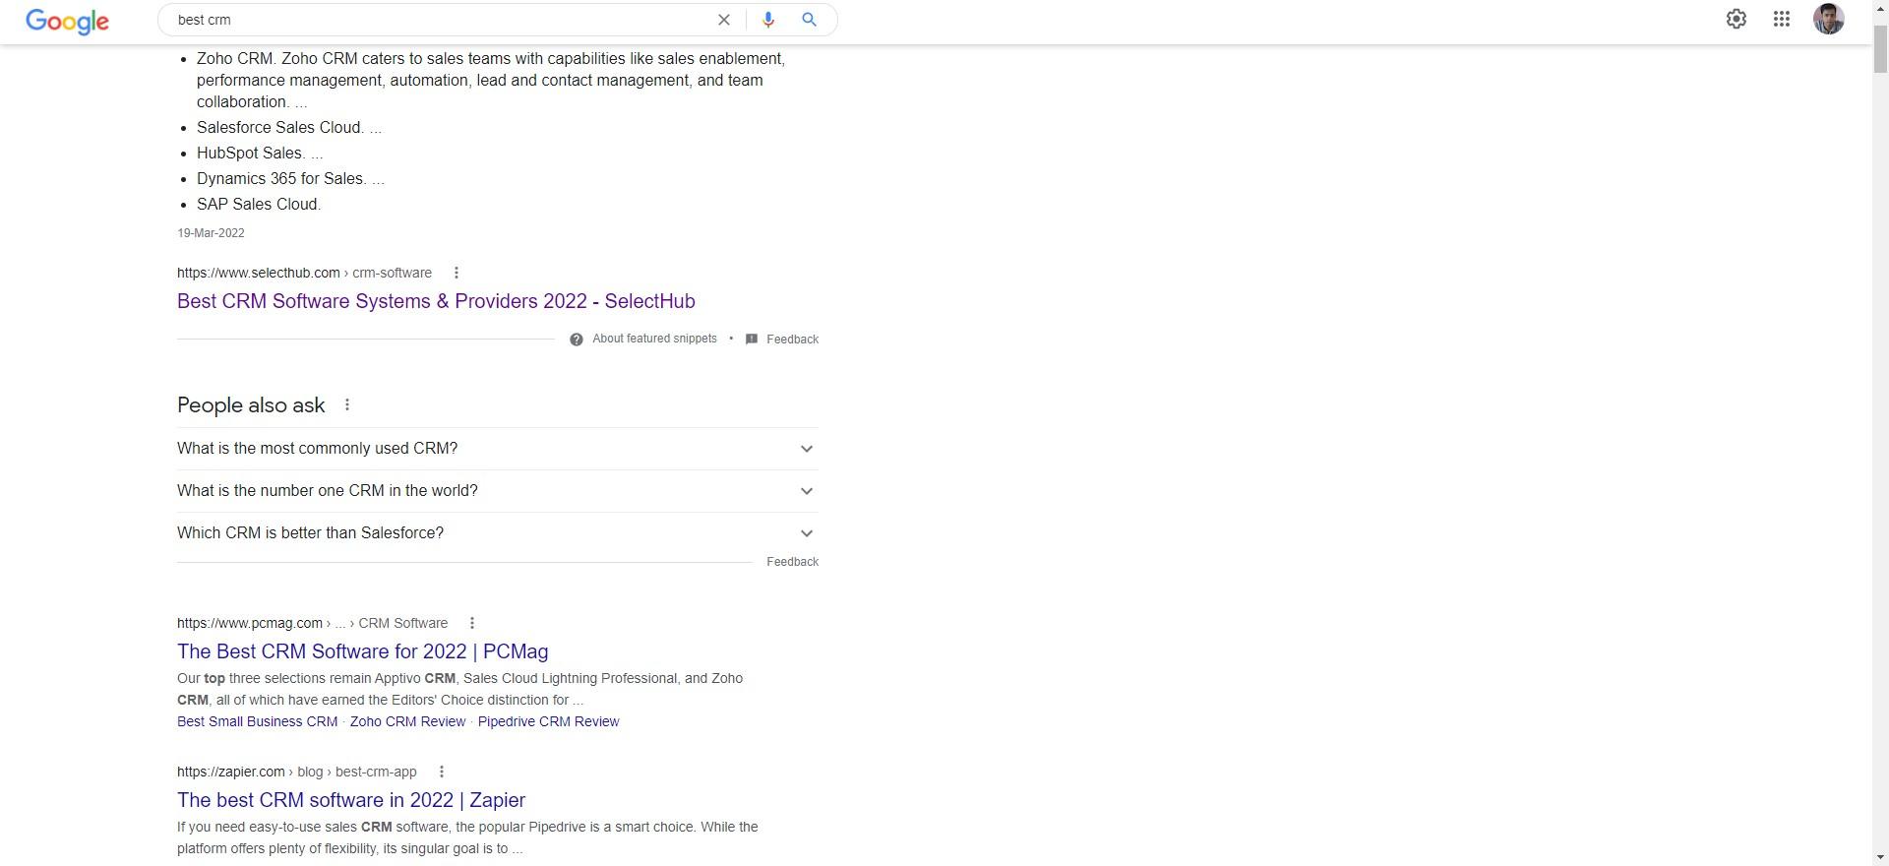The height and width of the screenshot is (866, 1889).
Task: Expand 'What is the most commonly used CRM?'
Action: pos(498,449)
